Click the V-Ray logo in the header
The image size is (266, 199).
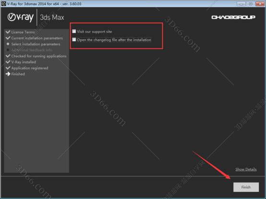21,17
